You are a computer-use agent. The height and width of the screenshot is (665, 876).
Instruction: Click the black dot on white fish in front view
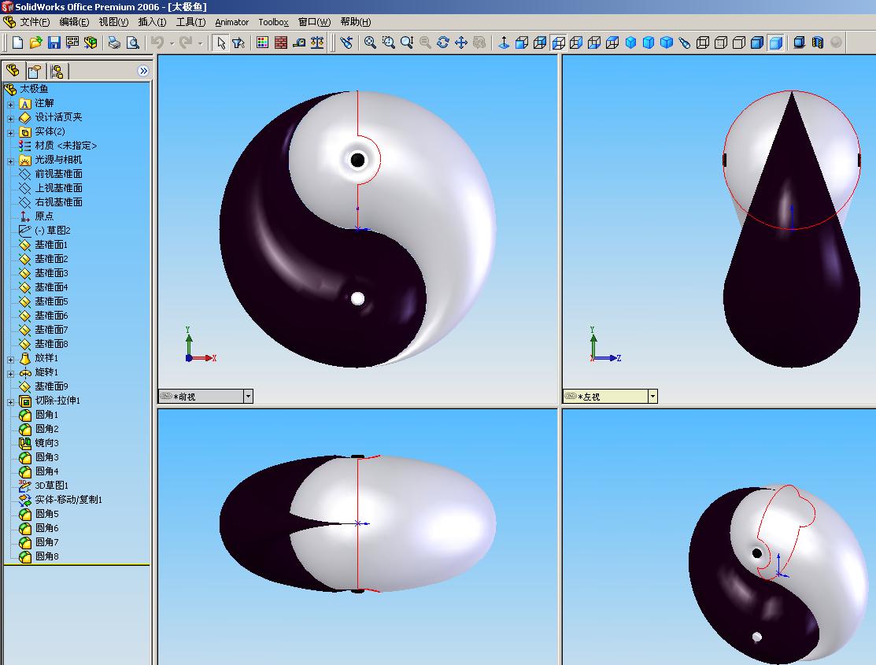(x=357, y=161)
